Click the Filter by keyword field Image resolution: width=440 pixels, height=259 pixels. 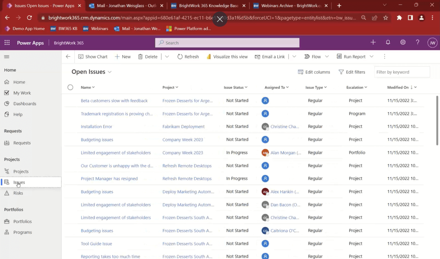click(402, 72)
